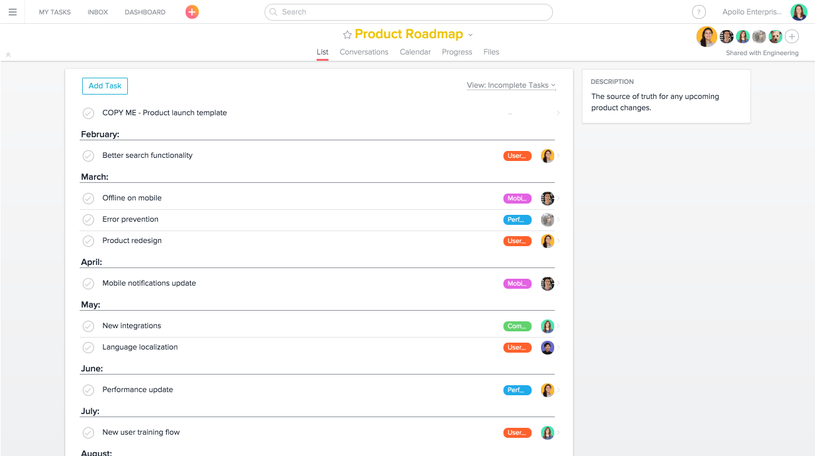Viewport: 815px width, 456px height.
Task: Open Inbox from the top menu
Action: coord(97,11)
